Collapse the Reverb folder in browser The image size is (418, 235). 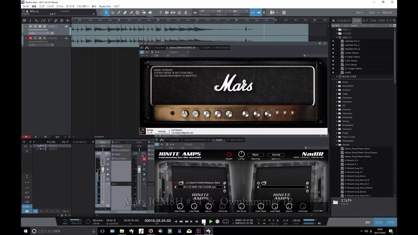coord(337,145)
